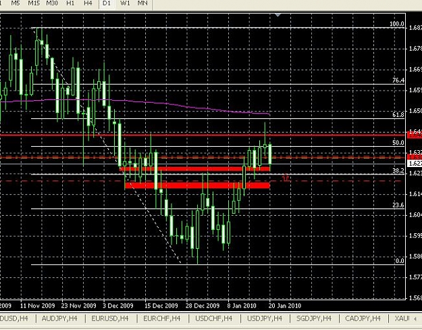
Task: Switch chart to M15 timeframe
Action: pos(34,3)
